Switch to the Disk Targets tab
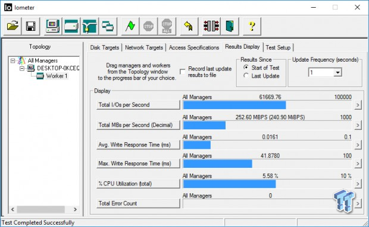This screenshot has width=369, height=227. click(105, 47)
